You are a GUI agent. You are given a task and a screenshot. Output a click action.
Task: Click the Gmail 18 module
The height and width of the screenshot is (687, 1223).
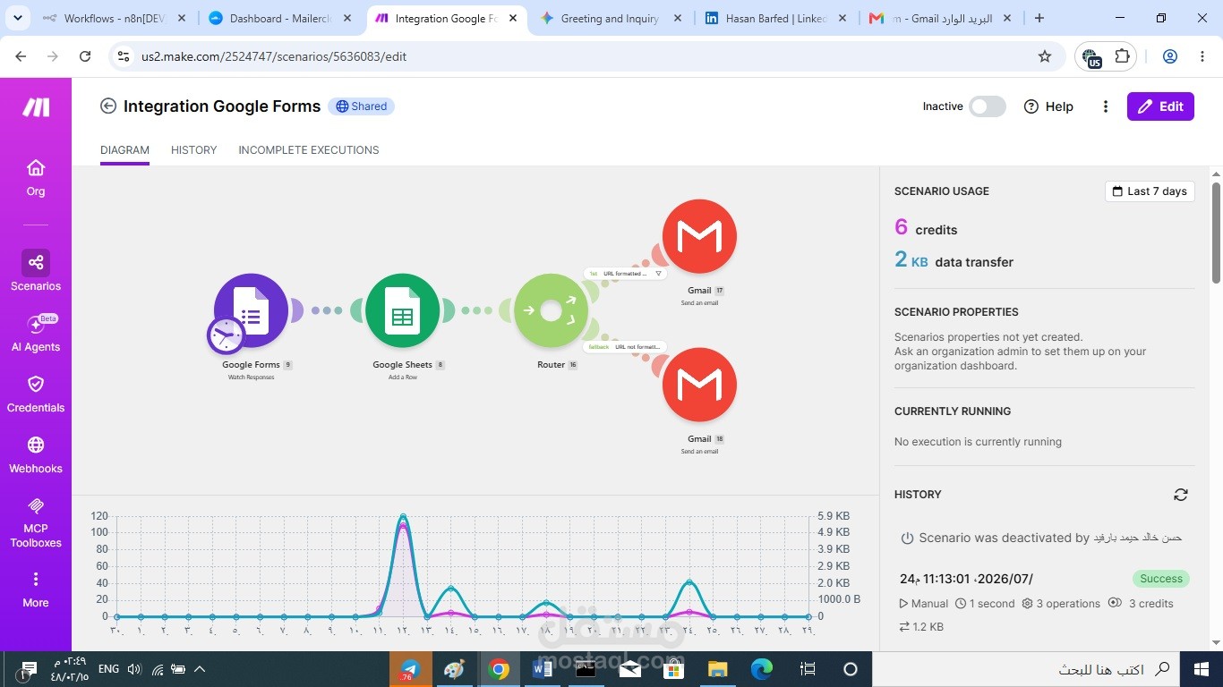pos(699,385)
